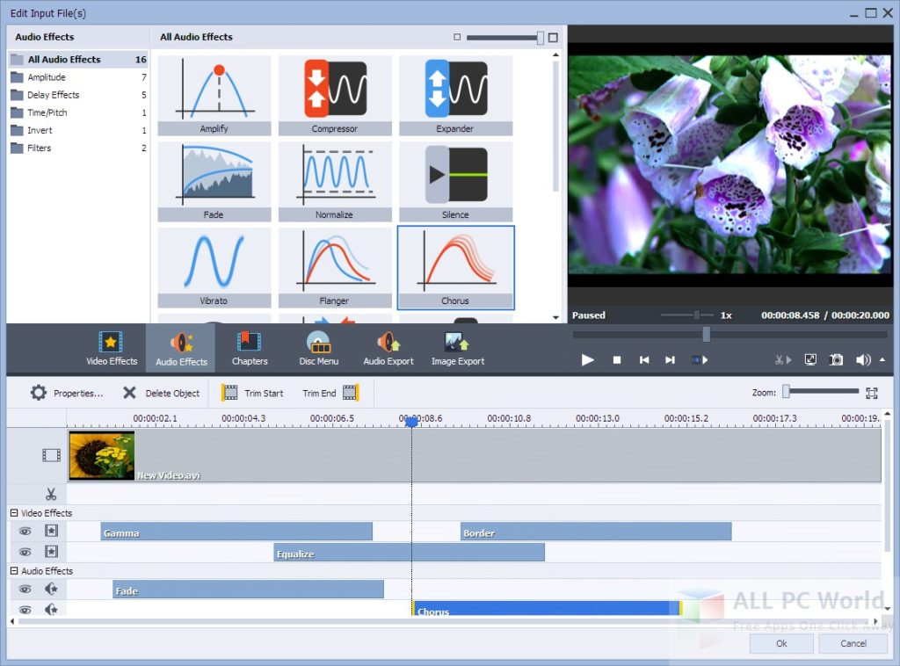Viewport: 900px width, 666px height.
Task: Select the Border effect clip on timeline
Action: click(595, 532)
